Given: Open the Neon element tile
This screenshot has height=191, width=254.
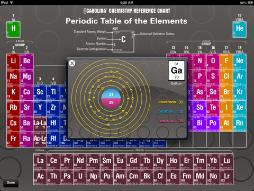Looking at the screenshot, I should (x=240, y=62).
